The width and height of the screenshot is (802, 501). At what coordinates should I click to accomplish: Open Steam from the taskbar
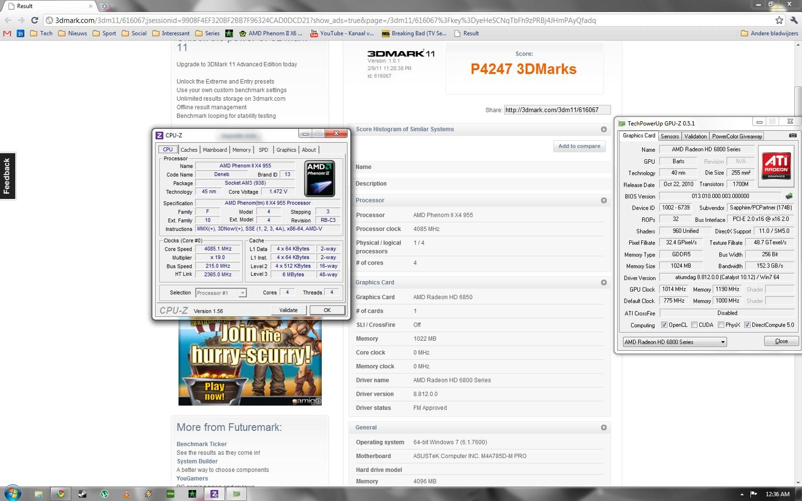(82, 494)
